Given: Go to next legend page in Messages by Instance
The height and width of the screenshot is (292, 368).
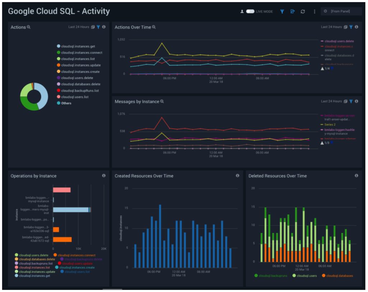Looking at the screenshot, I should [x=332, y=143].
